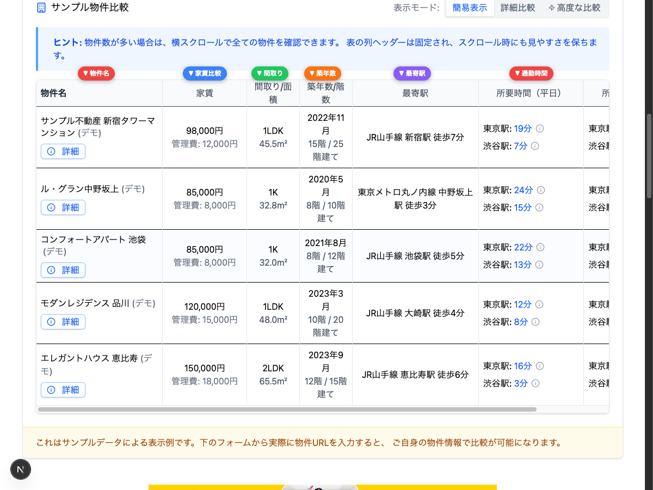Open the 通勤時間 filter dropdown

531,73
